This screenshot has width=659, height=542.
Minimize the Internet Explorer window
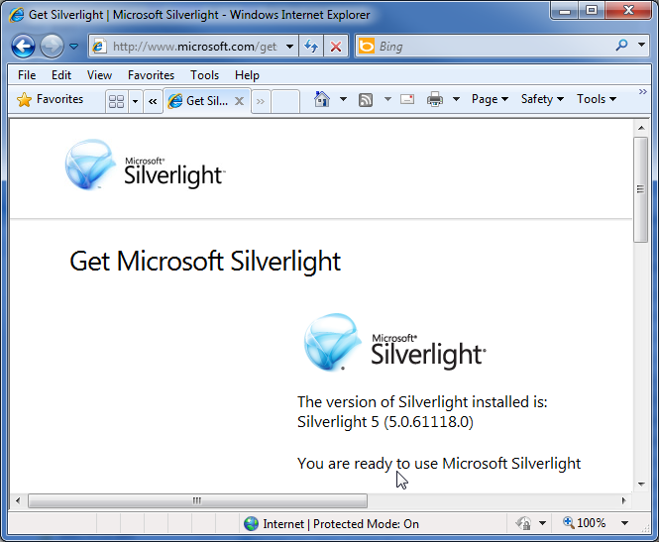tap(565, 11)
